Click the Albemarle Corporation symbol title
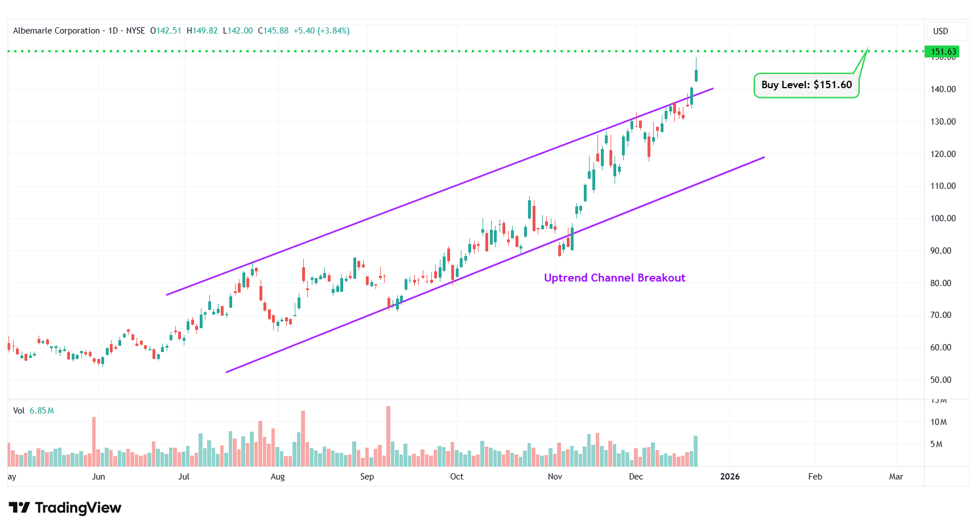Screen dimensions: 977x529 point(56,31)
